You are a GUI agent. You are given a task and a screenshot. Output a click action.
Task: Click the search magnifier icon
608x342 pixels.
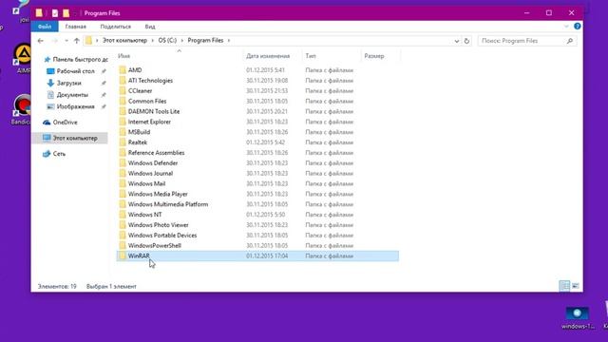click(x=570, y=41)
